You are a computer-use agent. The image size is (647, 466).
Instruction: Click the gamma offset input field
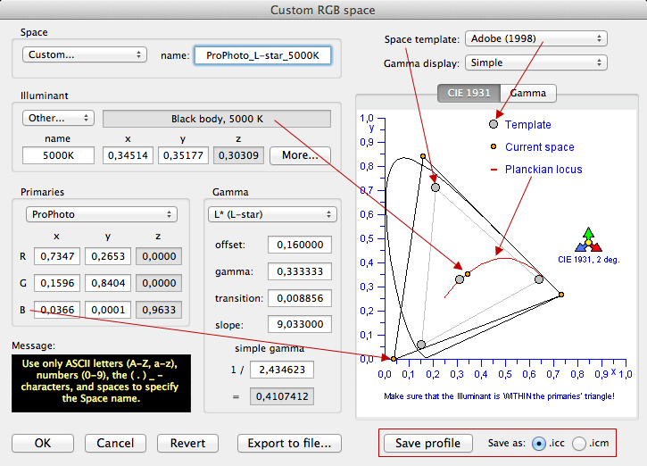point(300,245)
